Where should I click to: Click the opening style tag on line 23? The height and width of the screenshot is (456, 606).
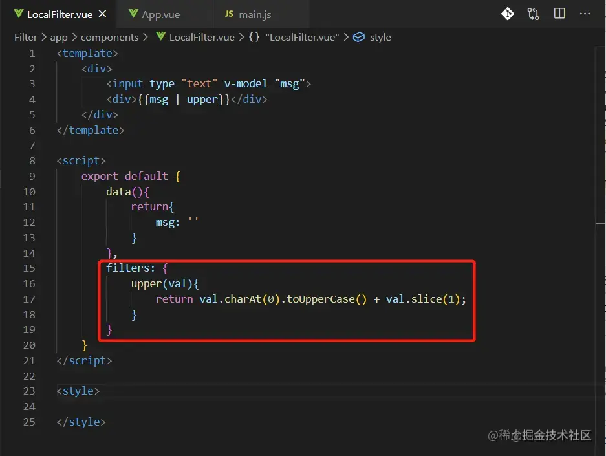[78, 391]
